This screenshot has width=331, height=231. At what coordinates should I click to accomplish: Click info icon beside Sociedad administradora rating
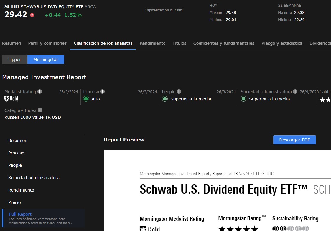point(295,92)
